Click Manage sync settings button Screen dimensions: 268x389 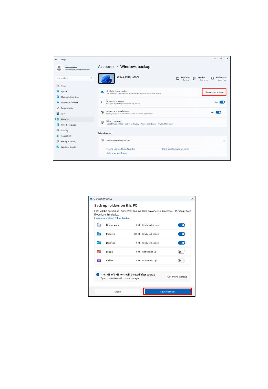(214, 92)
